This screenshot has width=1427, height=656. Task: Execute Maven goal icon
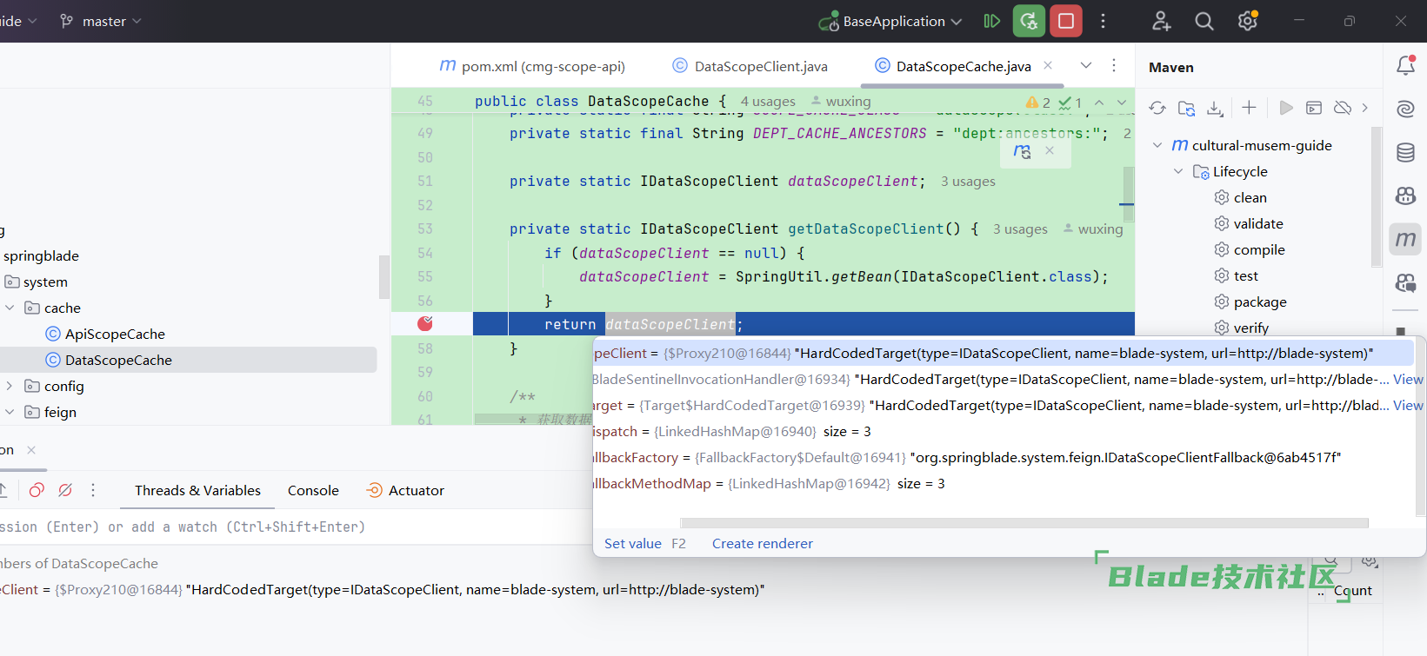[1314, 108]
